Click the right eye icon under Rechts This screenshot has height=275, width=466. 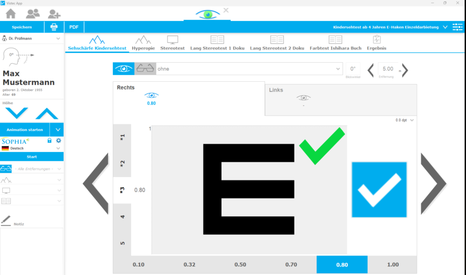151,95
